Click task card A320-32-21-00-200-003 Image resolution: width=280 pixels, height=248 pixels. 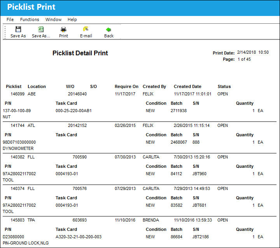(x=79, y=237)
